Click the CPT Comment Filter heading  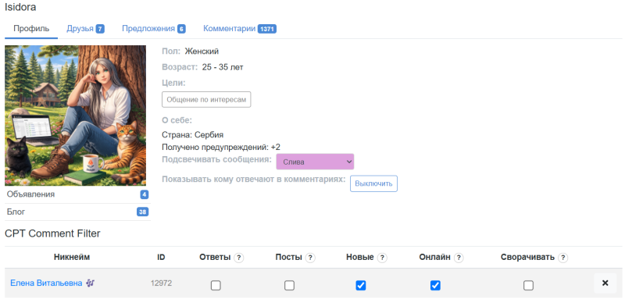pyautogui.click(x=52, y=233)
